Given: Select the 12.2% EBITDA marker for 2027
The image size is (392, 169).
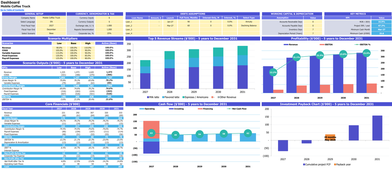Looking at the screenshot, I should click(273, 72).
